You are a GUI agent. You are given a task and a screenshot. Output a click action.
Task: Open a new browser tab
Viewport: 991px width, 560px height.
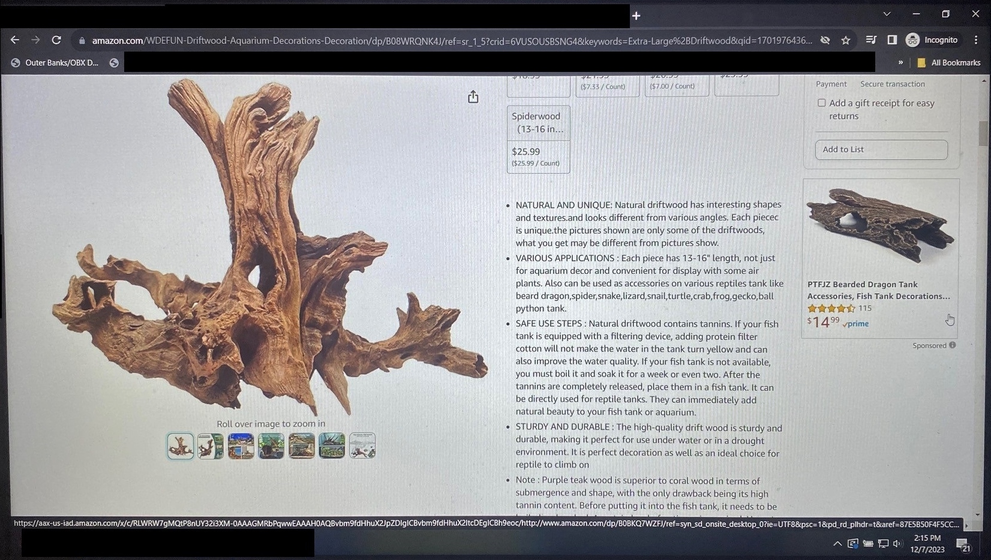coord(636,16)
